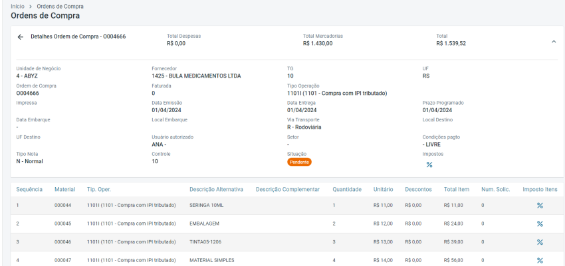
Task: Sort by Material column header
Action: [65, 190]
